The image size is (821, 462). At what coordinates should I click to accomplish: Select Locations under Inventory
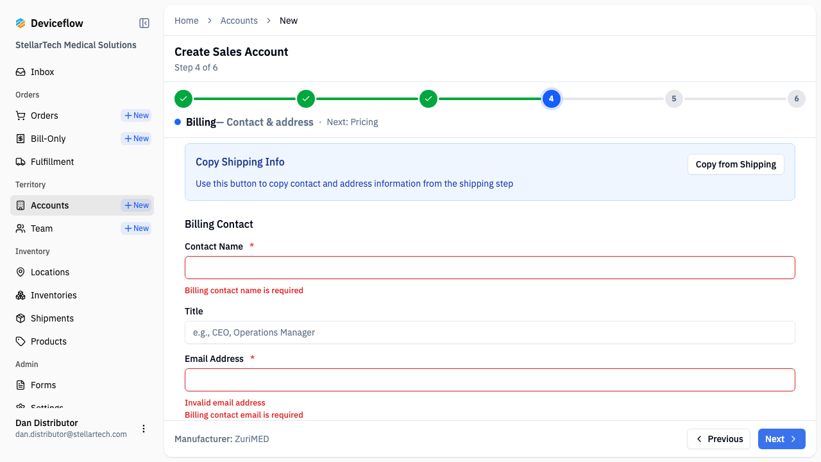[x=50, y=271]
